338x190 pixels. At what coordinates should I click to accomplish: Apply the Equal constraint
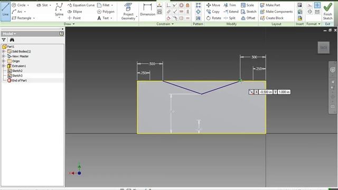[x=187, y=18]
